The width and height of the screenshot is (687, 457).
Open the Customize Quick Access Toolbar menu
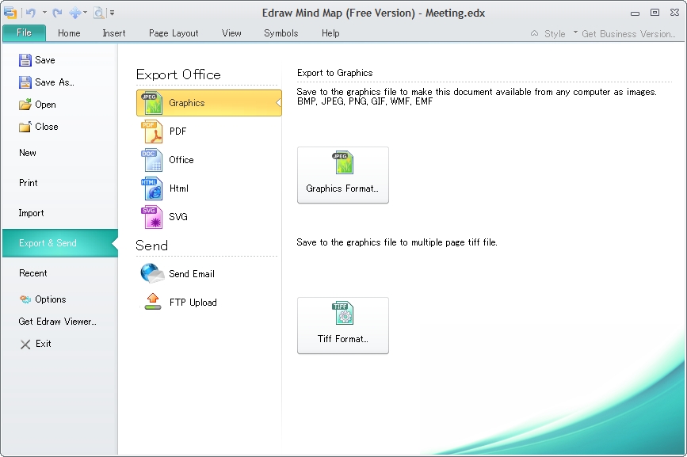[113, 13]
